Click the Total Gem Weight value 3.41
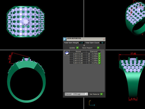This screenshot has height=109, width=145. [x=82, y=43]
